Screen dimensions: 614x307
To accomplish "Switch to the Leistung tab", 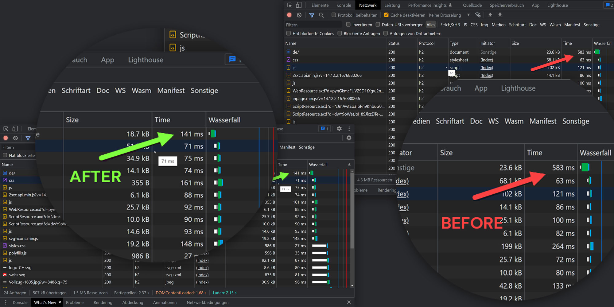I will pos(392,5).
